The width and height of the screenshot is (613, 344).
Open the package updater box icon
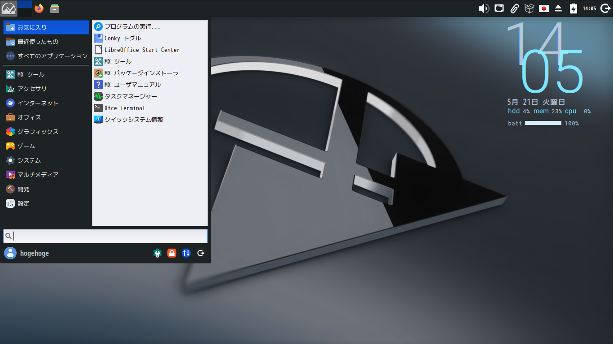coord(529,8)
